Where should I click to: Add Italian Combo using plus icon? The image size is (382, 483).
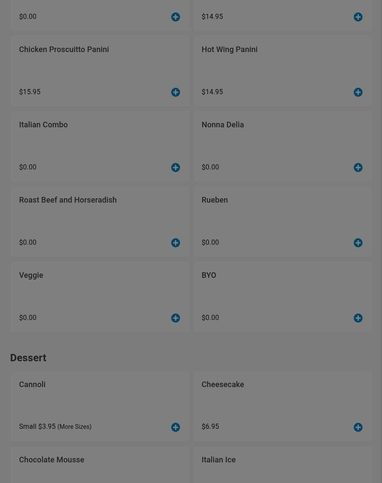(x=176, y=167)
